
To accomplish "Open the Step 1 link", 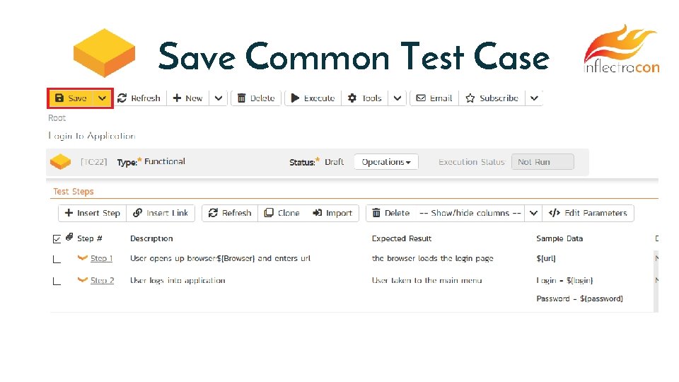I will [x=101, y=259].
